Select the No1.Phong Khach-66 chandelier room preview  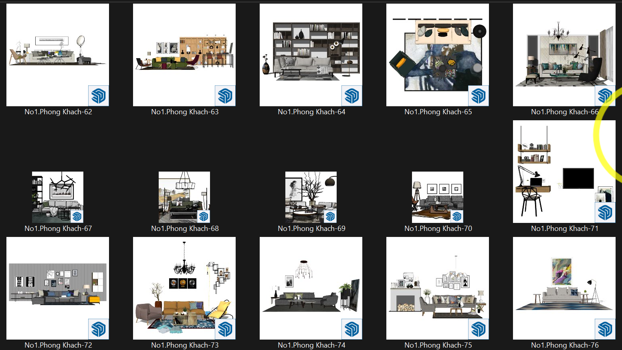(564, 55)
